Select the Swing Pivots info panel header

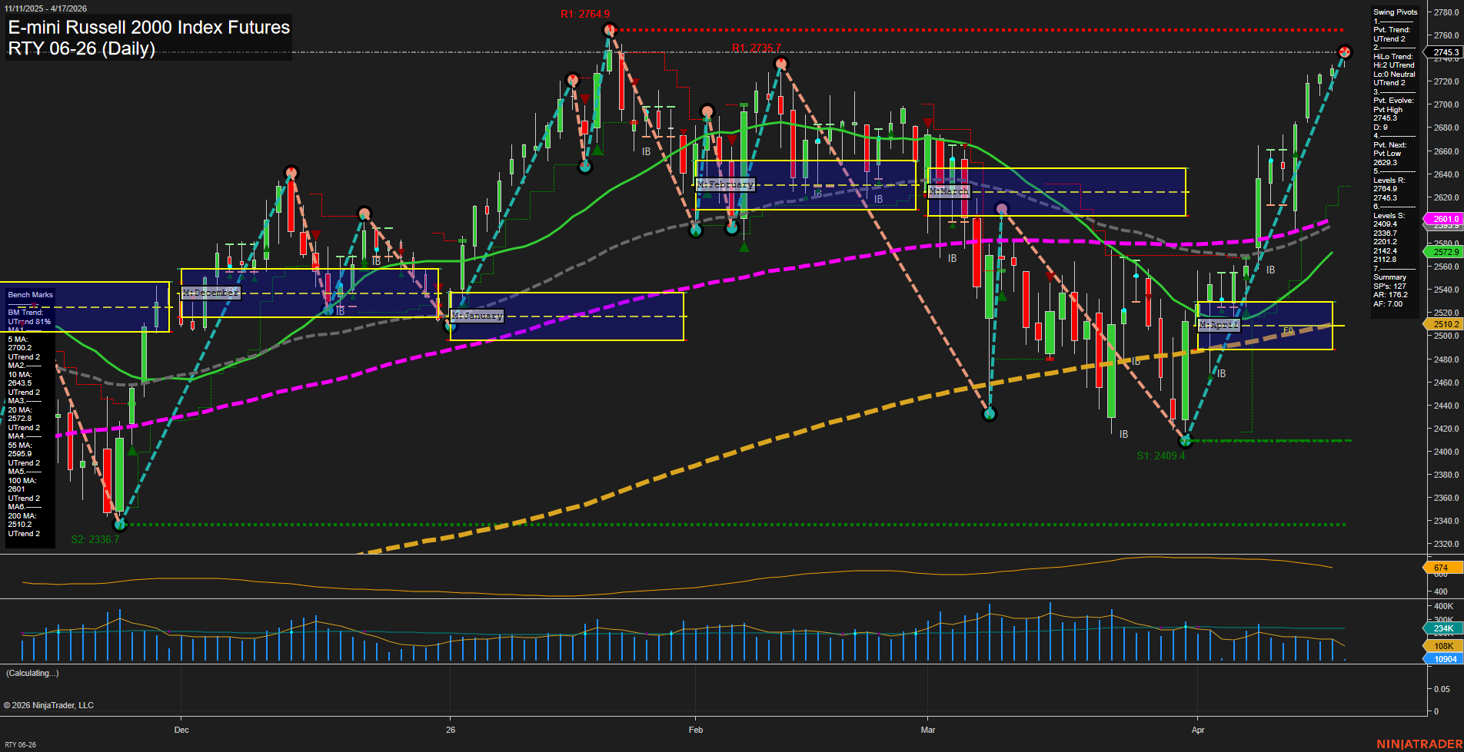click(x=1395, y=12)
